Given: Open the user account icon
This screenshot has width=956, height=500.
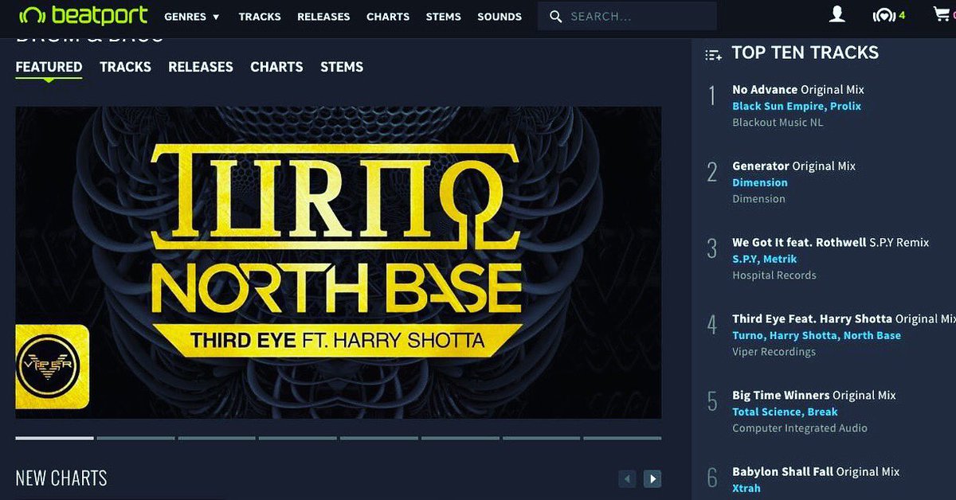Looking at the screenshot, I should (836, 14).
